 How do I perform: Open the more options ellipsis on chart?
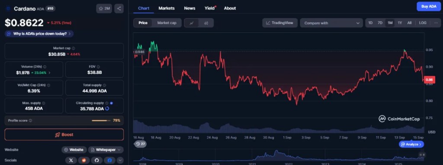(x=436, y=23)
